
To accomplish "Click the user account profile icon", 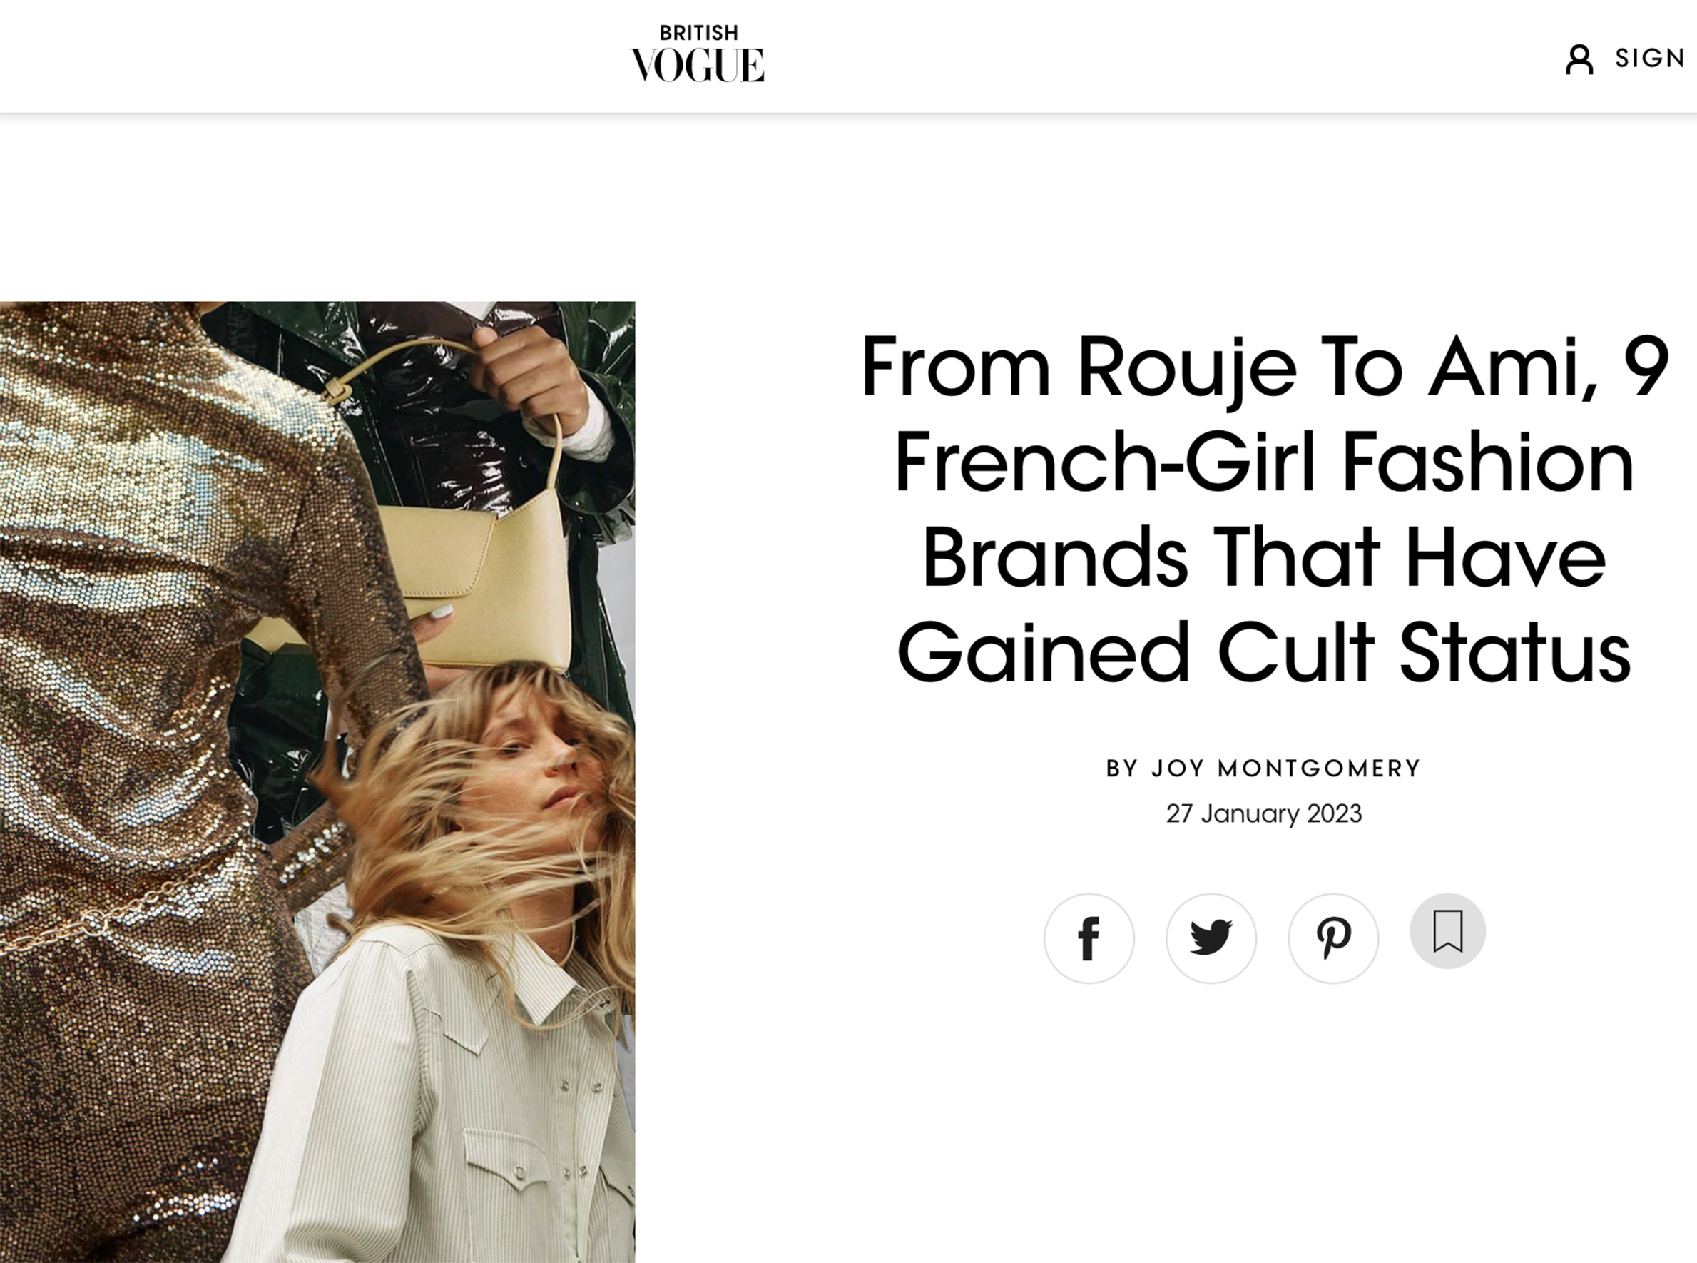I will [x=1579, y=59].
